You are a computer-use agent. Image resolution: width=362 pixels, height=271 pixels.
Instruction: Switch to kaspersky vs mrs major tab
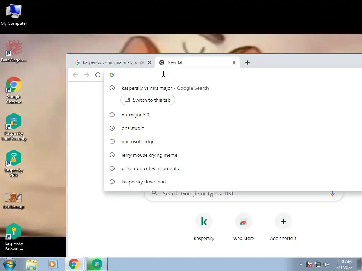[x=111, y=62]
